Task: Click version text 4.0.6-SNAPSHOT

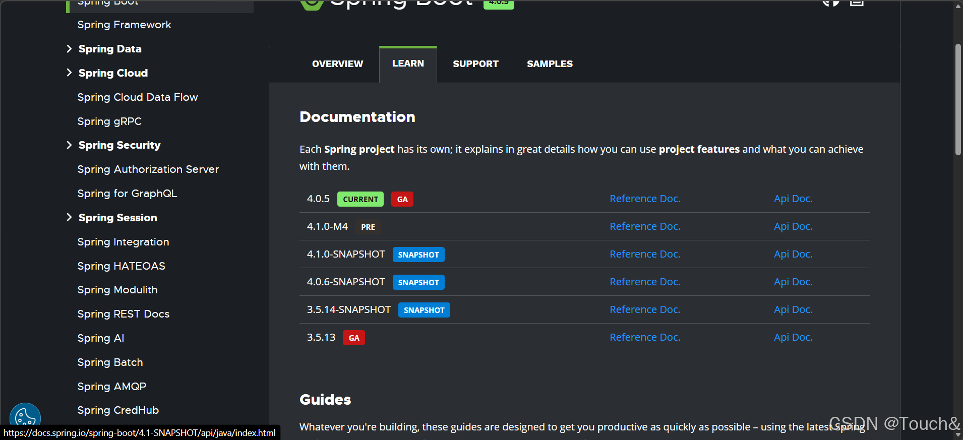Action: click(346, 282)
